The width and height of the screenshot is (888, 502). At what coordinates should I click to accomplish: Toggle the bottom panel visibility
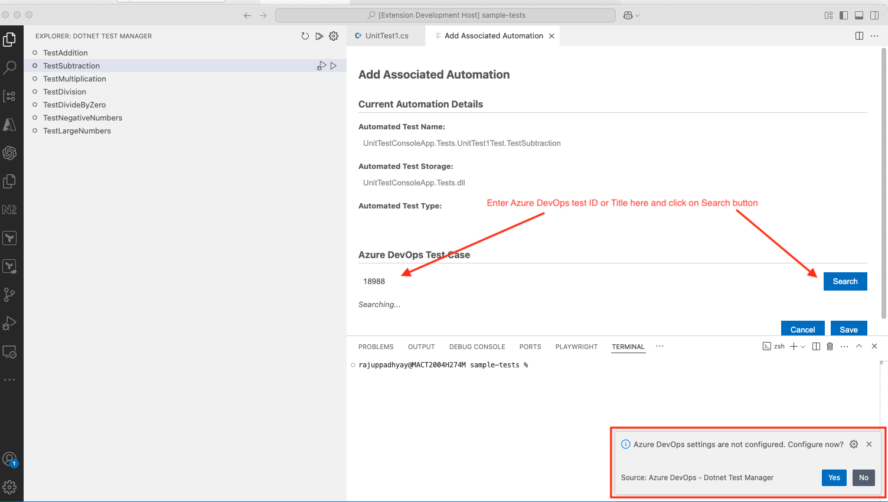(x=859, y=15)
